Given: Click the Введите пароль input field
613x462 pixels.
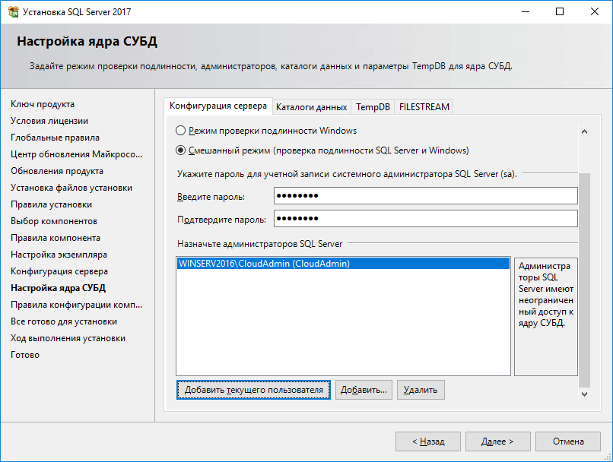Looking at the screenshot, I should pyautogui.click(x=425, y=197).
